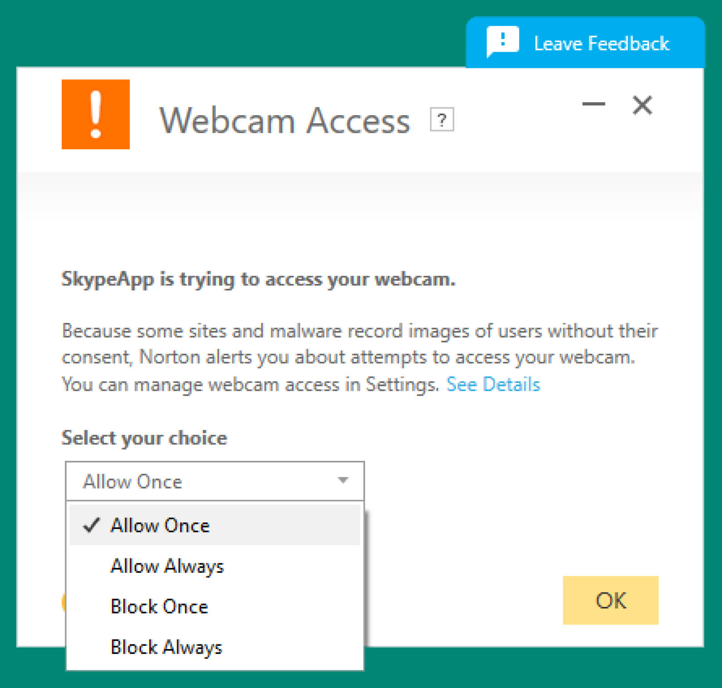Click the Norton alert description paragraph
The image size is (722, 688).
click(360, 358)
